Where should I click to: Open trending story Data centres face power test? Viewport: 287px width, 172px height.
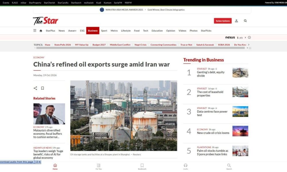click(212, 113)
